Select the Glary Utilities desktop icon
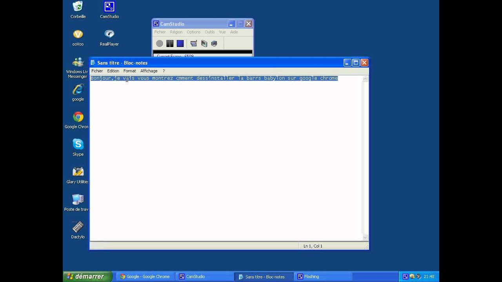 coord(77,175)
